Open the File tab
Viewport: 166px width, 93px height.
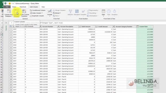click(x=7, y=7)
